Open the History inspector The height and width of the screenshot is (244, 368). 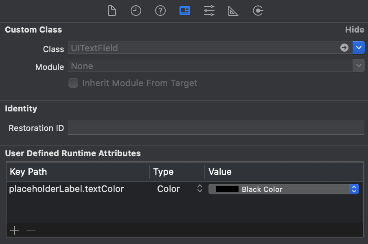pyautogui.click(x=136, y=11)
